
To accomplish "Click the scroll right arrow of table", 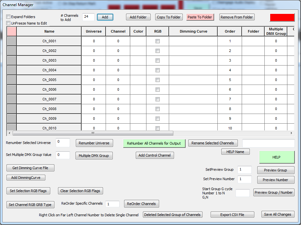I will (291, 133).
